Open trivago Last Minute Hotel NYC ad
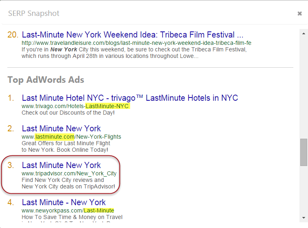308x228 pixels. pos(130,98)
